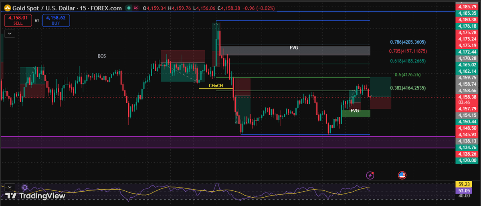
Task: Click the high price H4,159.76 value
Action: pyautogui.click(x=180, y=8)
